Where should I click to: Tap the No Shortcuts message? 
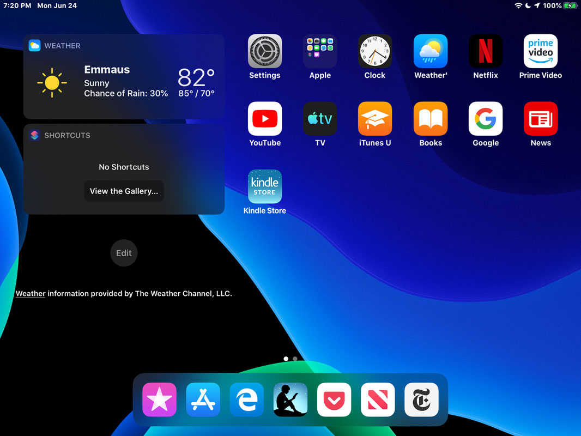pyautogui.click(x=124, y=167)
